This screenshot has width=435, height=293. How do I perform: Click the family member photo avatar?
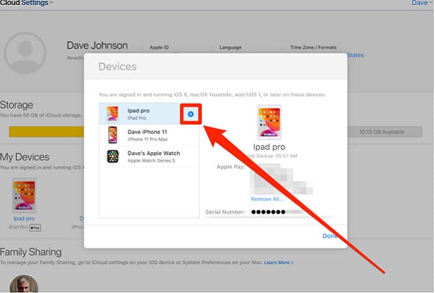click(x=24, y=284)
